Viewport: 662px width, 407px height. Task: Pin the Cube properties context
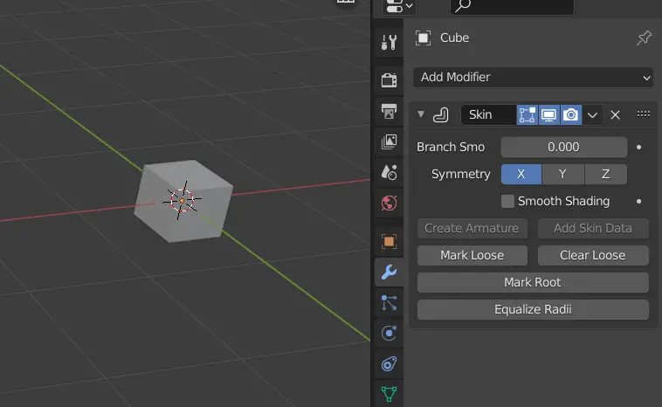pyautogui.click(x=644, y=38)
